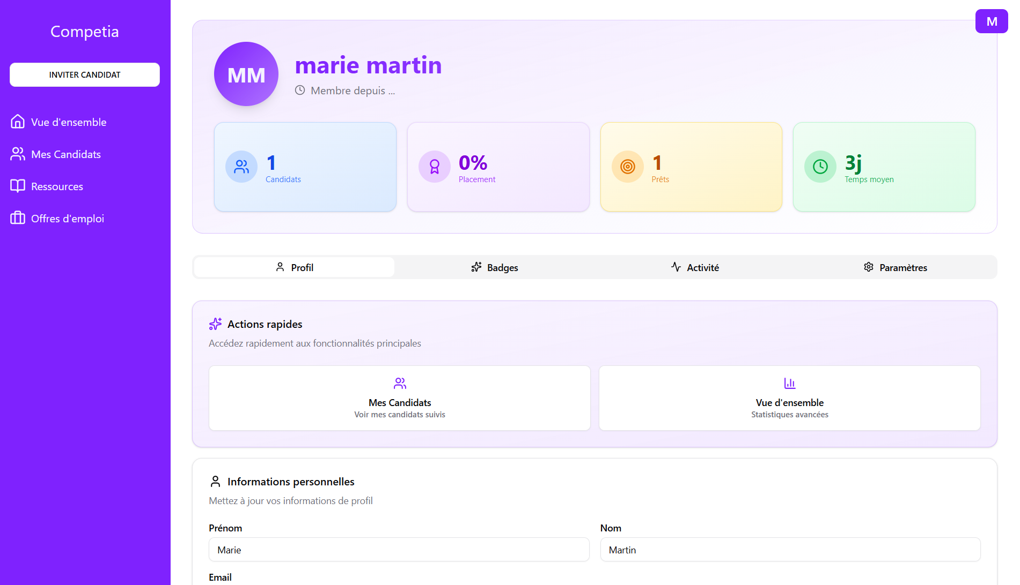Switch to the Paramètres tab
Image resolution: width=1020 pixels, height=585 pixels.
[x=895, y=267]
